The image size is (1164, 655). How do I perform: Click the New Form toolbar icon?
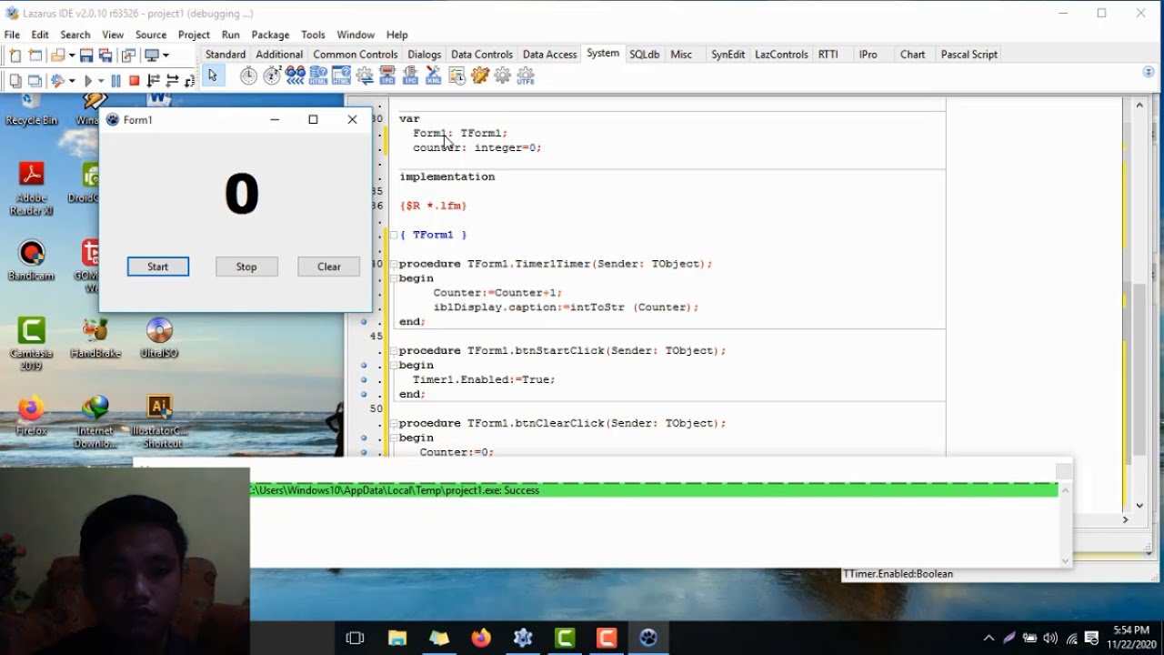tap(35, 55)
